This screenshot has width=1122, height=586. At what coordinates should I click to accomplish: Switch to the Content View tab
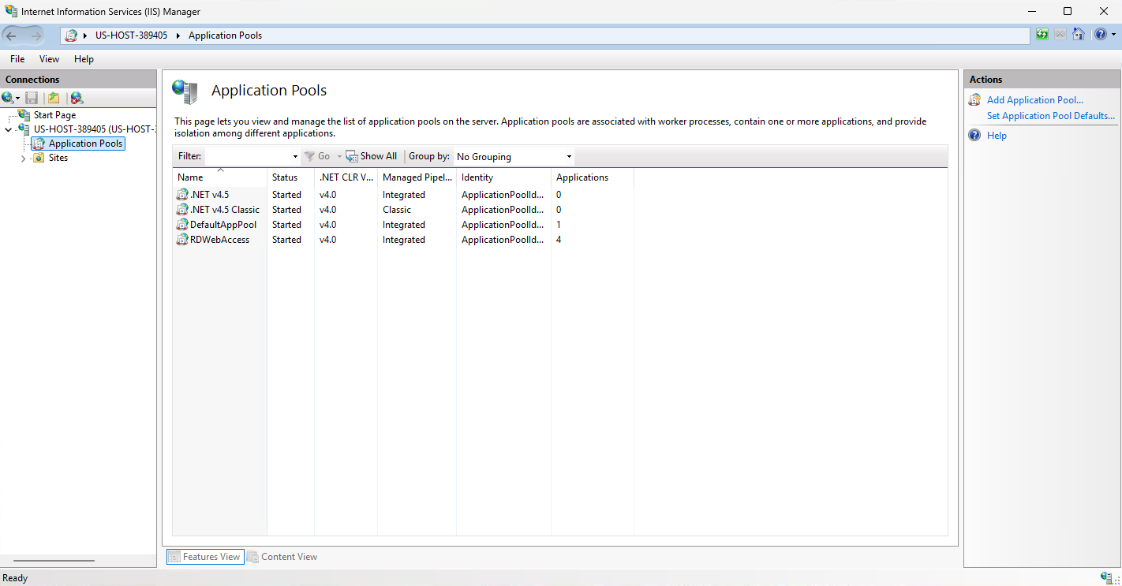click(282, 557)
